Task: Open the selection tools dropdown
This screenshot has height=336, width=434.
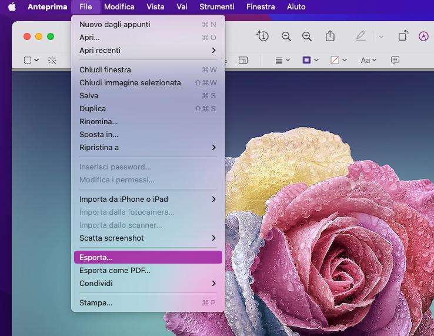Action: coord(31,60)
